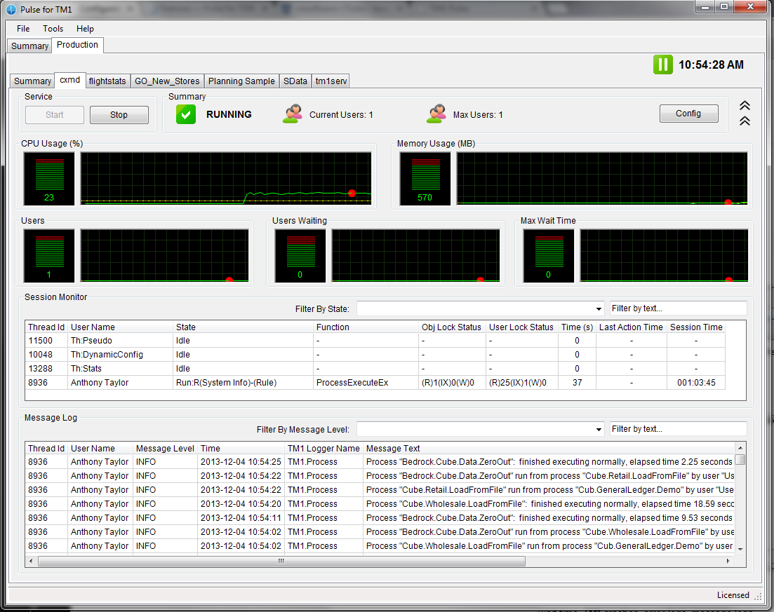This screenshot has height=612, width=774.
Task: Select the Th:DynamicConfig session row
Action: click(375, 355)
